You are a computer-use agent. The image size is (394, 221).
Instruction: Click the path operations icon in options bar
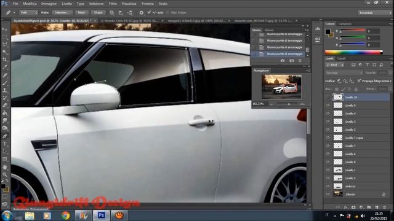click(x=112, y=12)
